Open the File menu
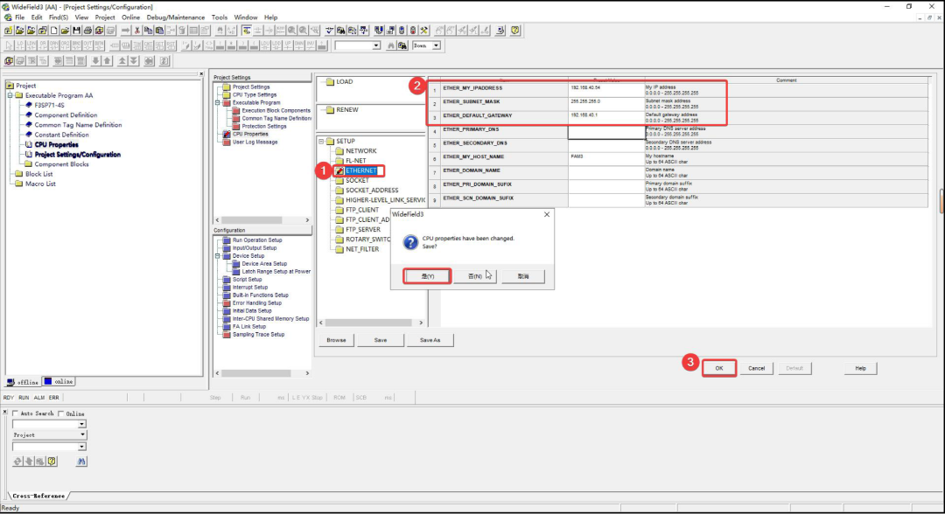The image size is (945, 514). coord(20,17)
